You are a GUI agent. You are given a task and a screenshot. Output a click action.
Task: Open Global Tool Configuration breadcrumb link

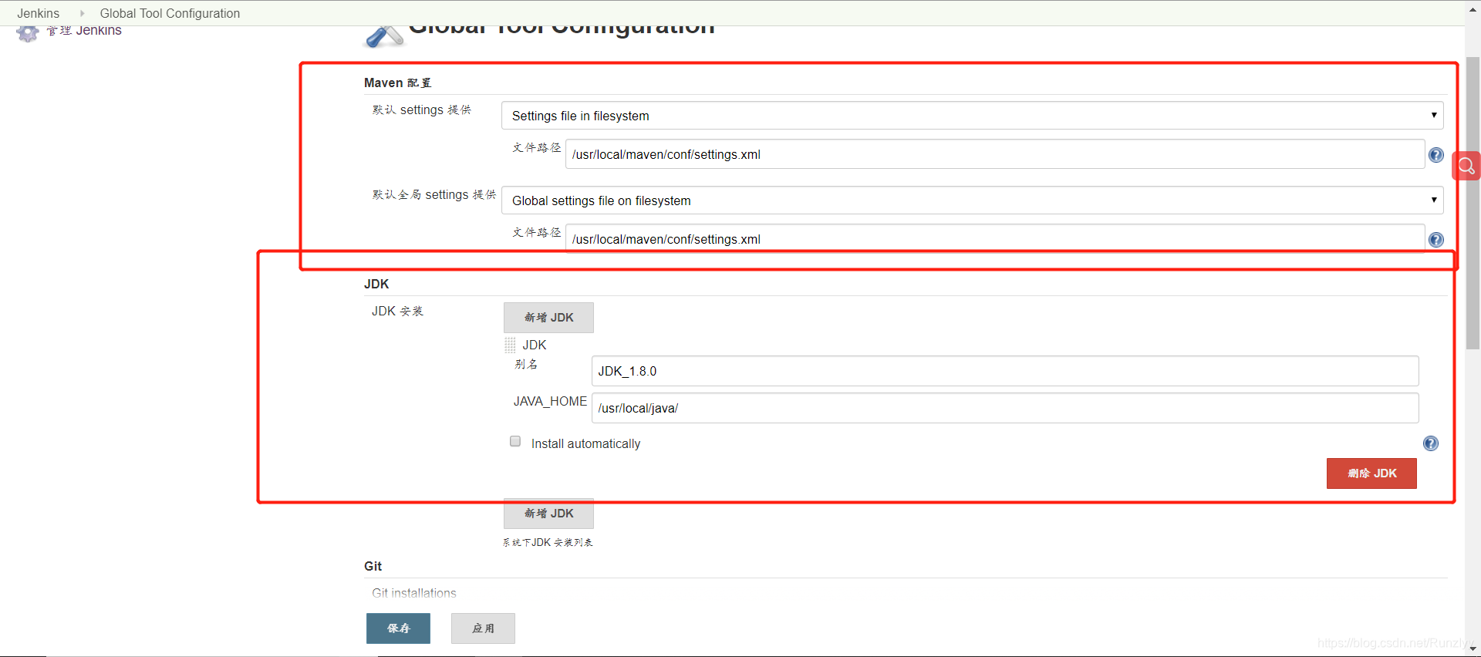[x=170, y=13]
